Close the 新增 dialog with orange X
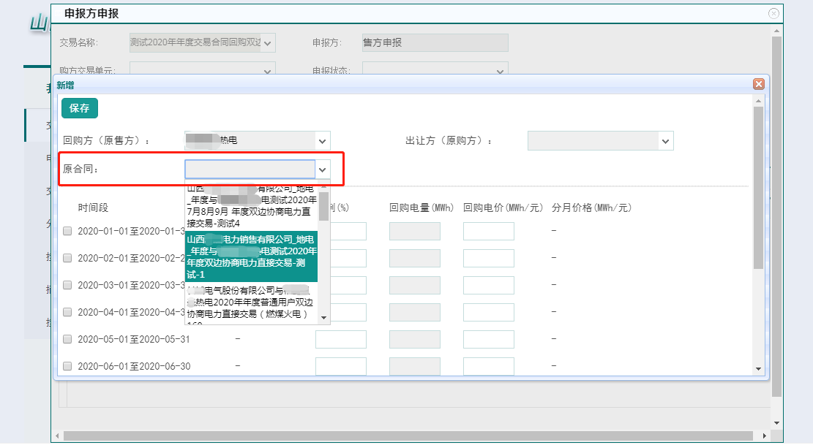This screenshot has height=445, width=813. click(x=759, y=84)
